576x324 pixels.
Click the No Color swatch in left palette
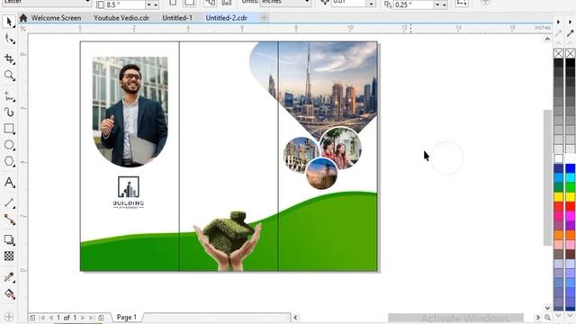(x=558, y=54)
